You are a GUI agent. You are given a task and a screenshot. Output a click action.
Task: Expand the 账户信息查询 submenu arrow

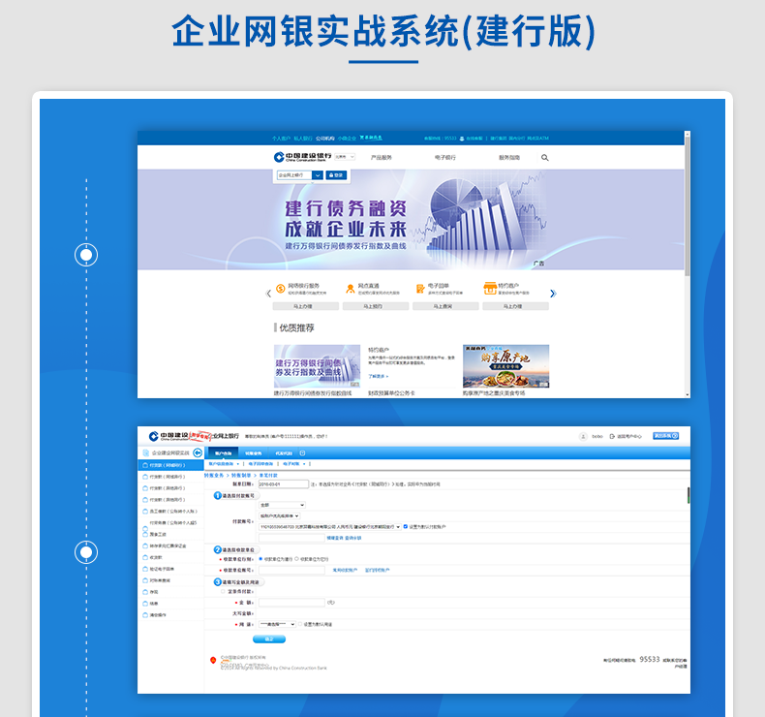click(237, 464)
